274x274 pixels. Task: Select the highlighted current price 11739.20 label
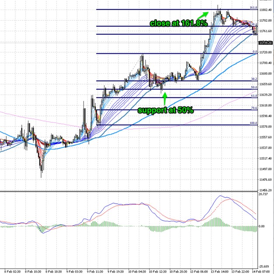tap(266, 43)
